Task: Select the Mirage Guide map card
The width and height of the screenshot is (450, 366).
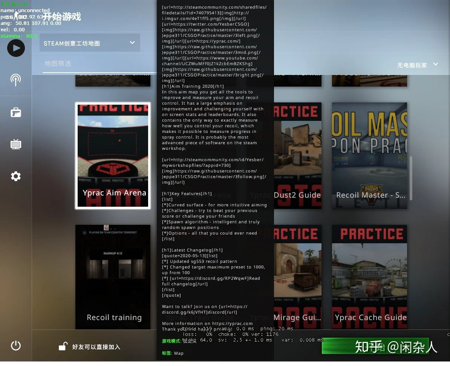Action: 297,277
